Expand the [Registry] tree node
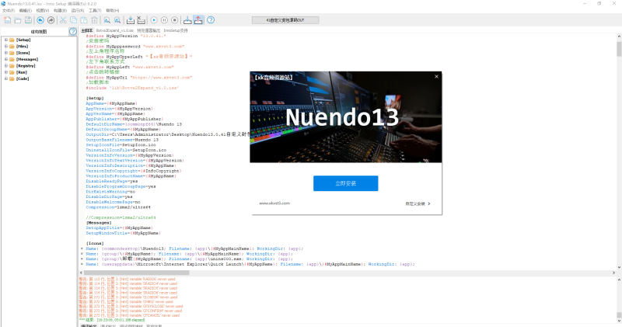This screenshot has width=622, height=327. [6, 66]
